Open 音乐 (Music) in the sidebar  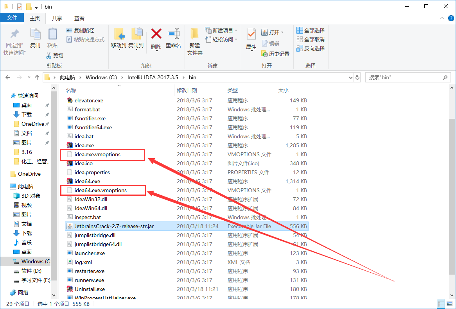coord(27,243)
